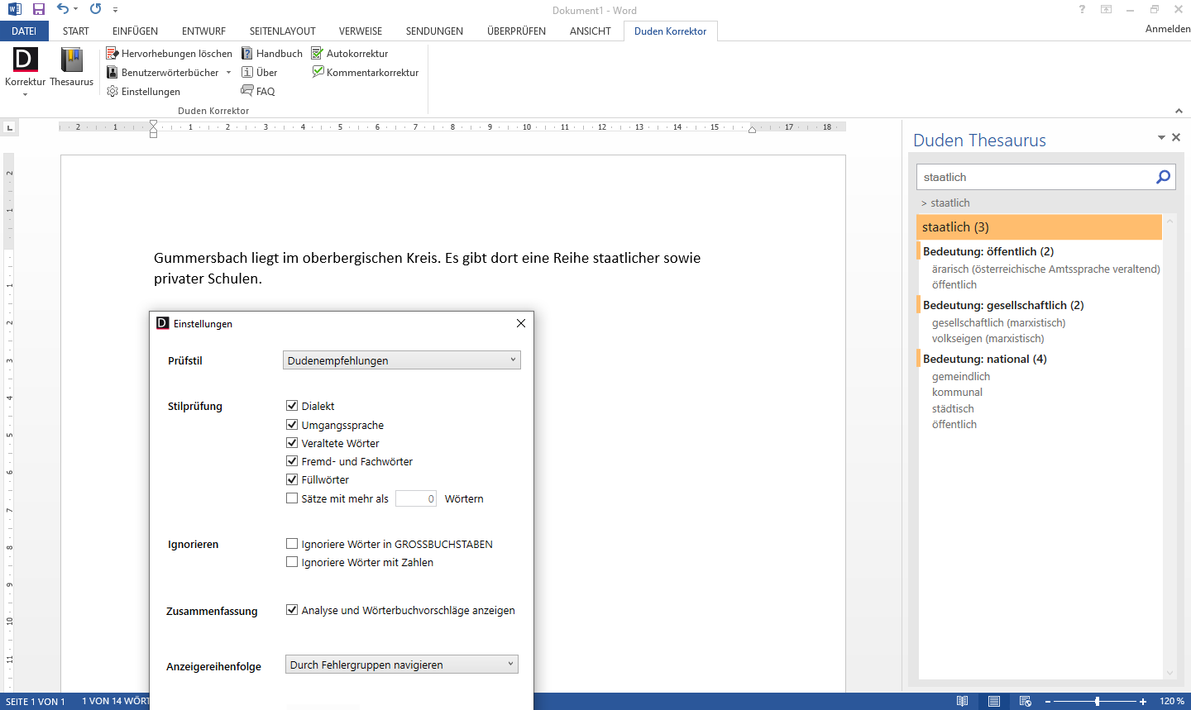1191x710 pixels.
Task: Expand the Korrektur button dropdown arrow
Action: point(25,94)
